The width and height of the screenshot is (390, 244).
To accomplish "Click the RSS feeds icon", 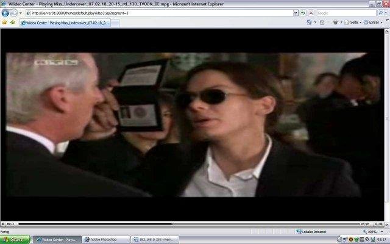I will pos(324,22).
